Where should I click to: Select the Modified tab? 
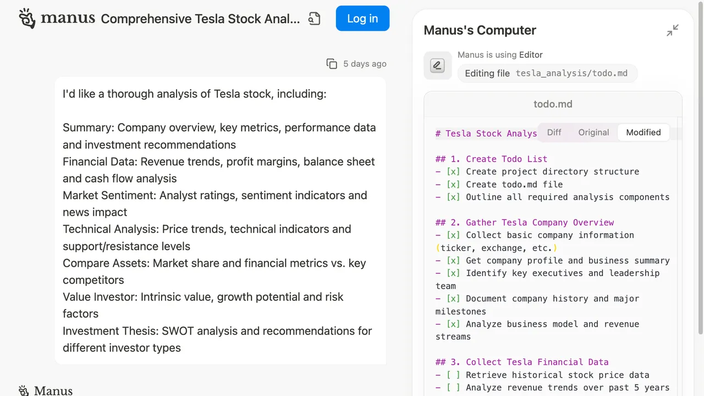[643, 133]
